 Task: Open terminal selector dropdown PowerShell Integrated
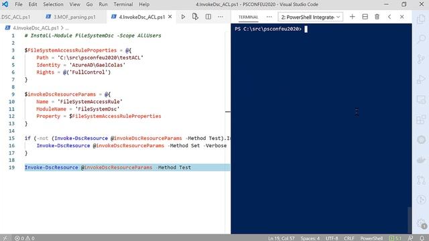point(310,17)
